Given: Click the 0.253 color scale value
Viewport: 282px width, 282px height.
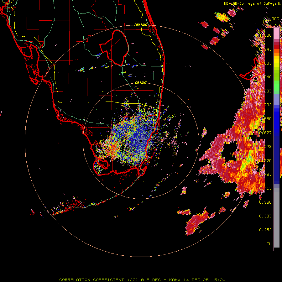Looking at the screenshot, I should (265, 230).
